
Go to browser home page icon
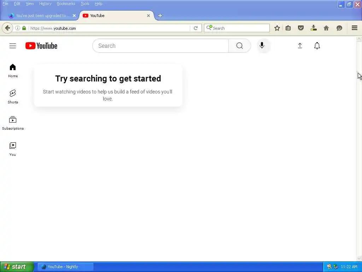tap(326, 28)
